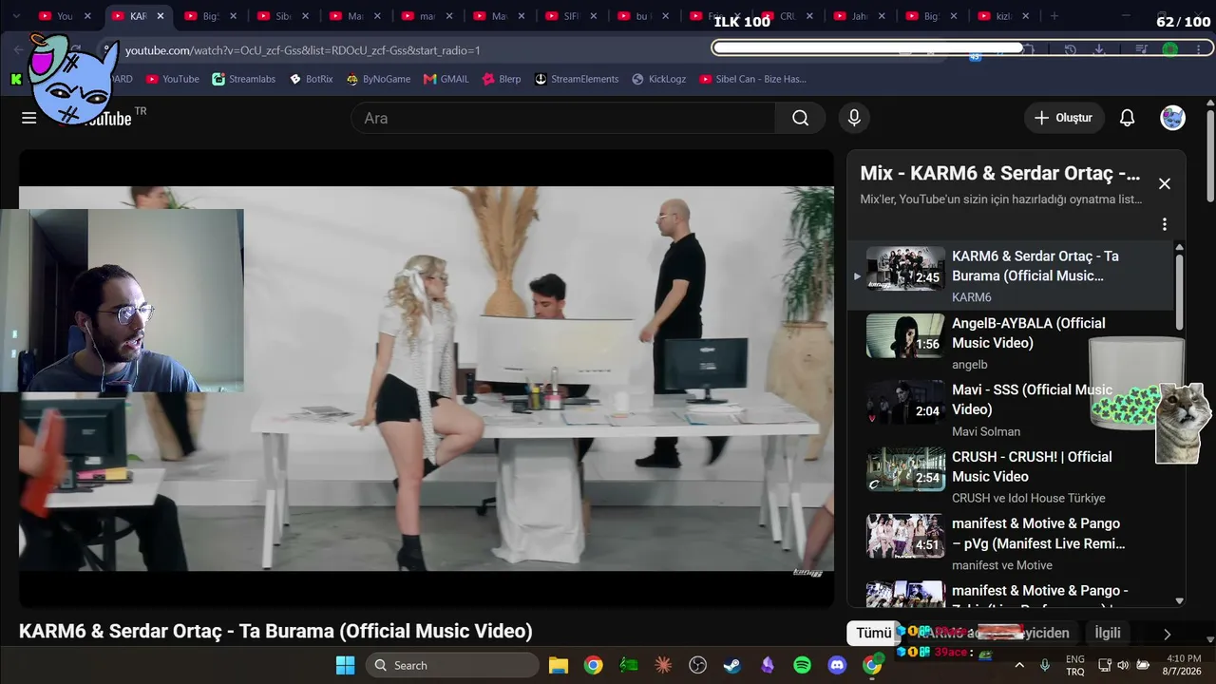
Task: Open the YouTube bookmark
Action: [173, 79]
